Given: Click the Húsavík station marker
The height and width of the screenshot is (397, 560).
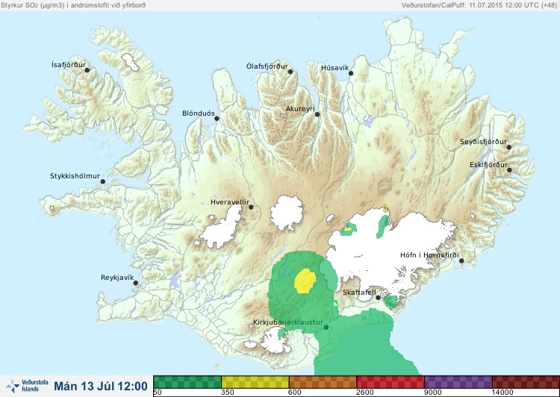Looking at the screenshot, I should pos(351,73).
